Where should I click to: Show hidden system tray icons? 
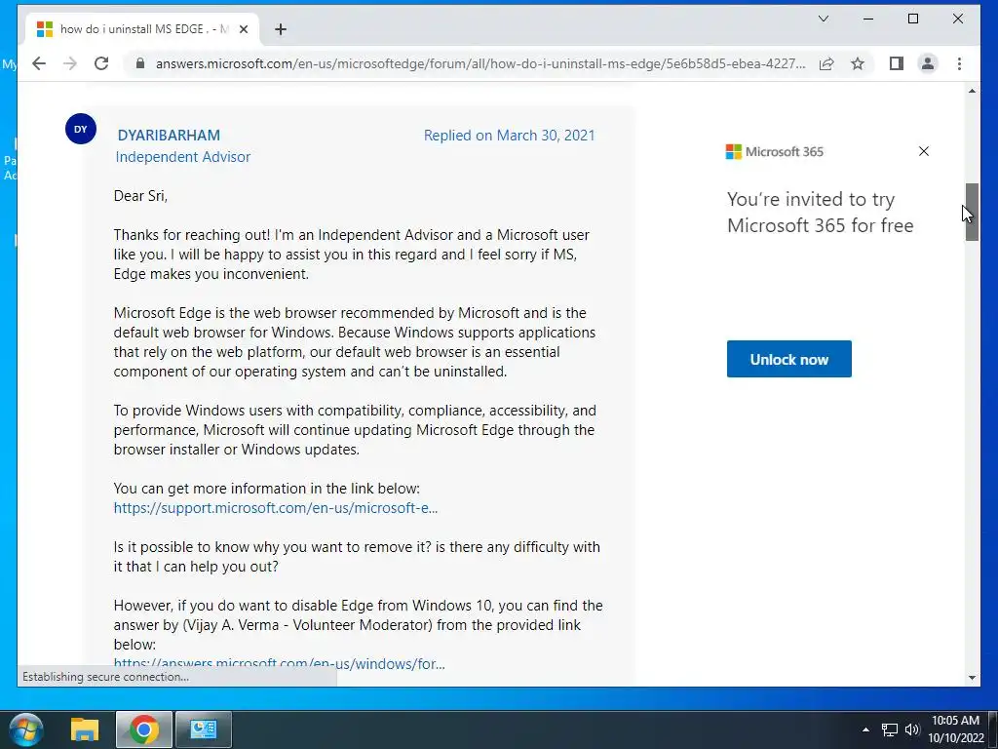865,729
